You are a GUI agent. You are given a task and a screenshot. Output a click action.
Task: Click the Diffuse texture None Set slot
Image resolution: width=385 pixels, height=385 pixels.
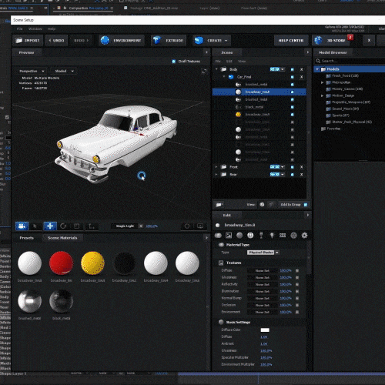263,270
